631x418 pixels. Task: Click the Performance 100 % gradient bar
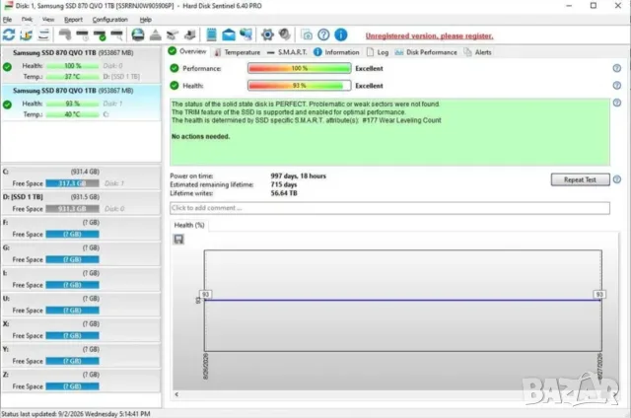tap(300, 68)
